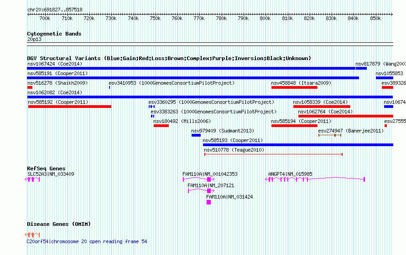Click the nsv1058339 (Coe2014) label
The image size is (406, 255).
tap(320, 102)
